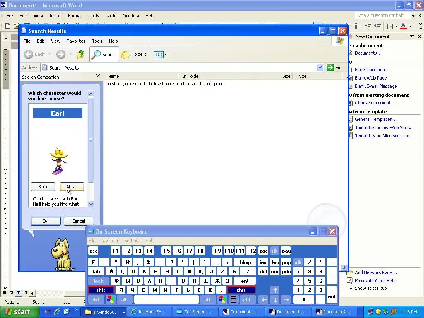Toggle the ins key on the on-screen keyboard
The image size is (424, 318).
tap(263, 262)
